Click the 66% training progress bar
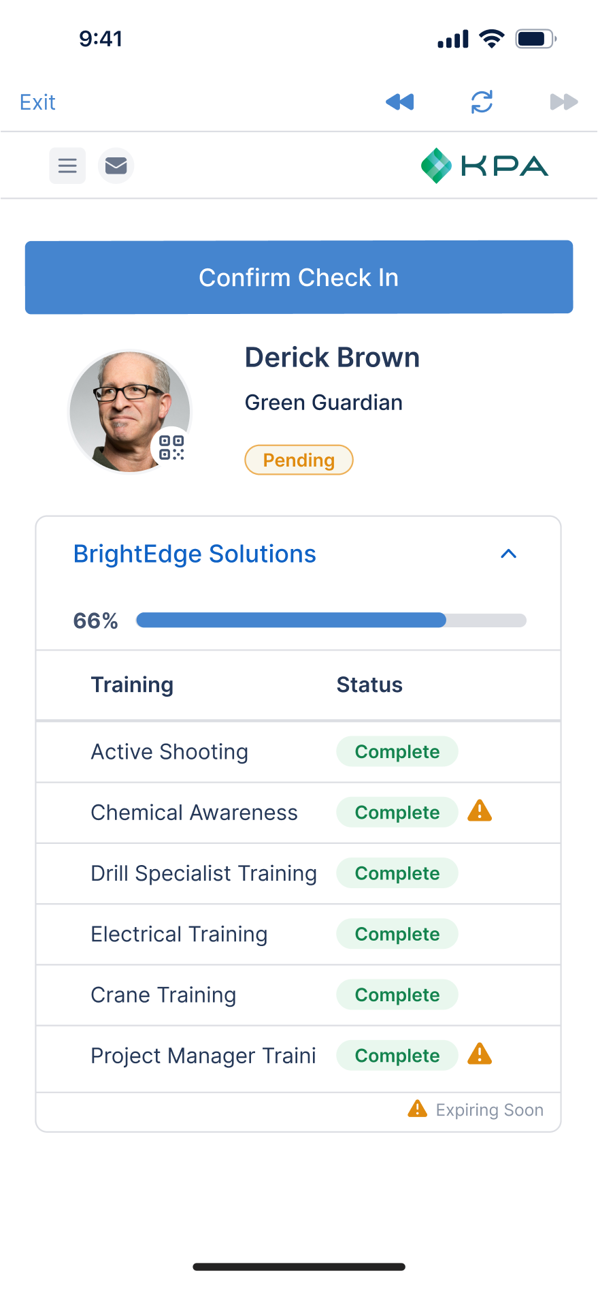598x1303 pixels. point(331,620)
